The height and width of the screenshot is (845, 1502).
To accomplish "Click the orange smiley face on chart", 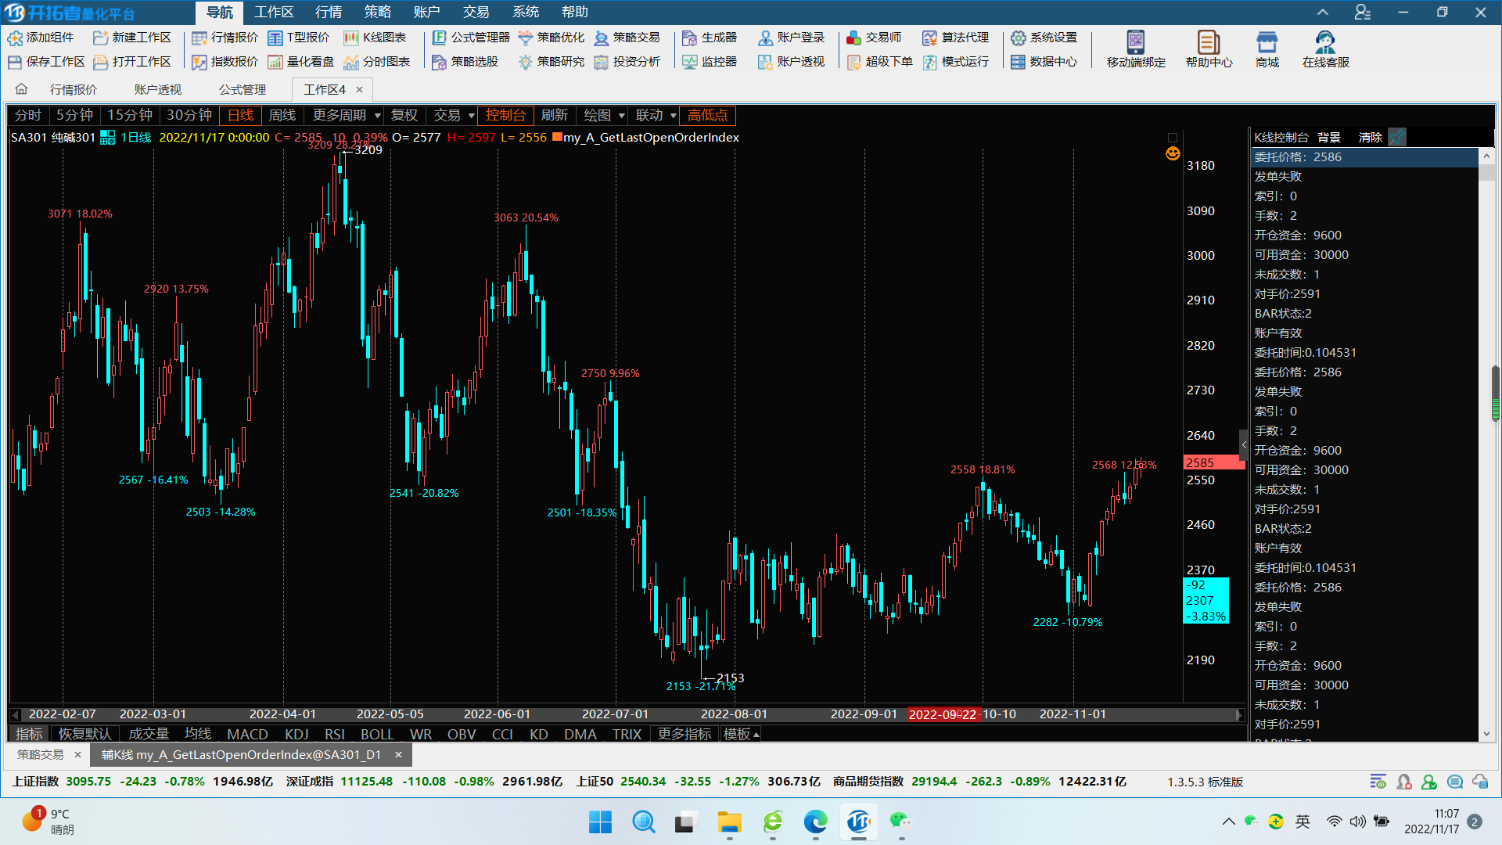I will tap(1173, 153).
